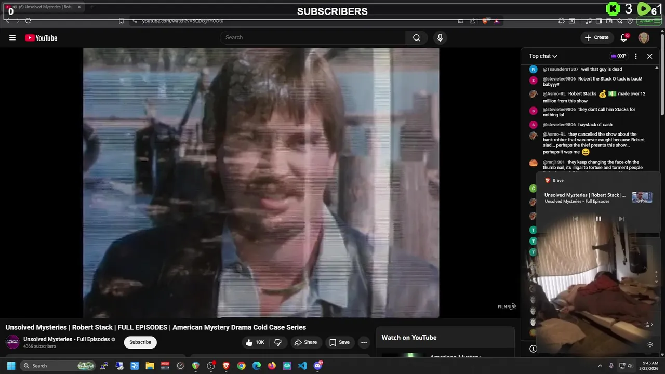Start voice search with microphone icon
Viewport: 665px width, 374px height.
(x=440, y=37)
